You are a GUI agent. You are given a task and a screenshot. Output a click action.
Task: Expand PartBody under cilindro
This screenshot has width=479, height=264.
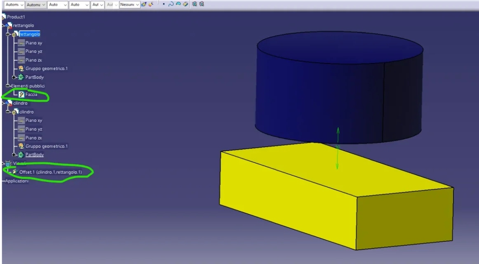coord(14,155)
